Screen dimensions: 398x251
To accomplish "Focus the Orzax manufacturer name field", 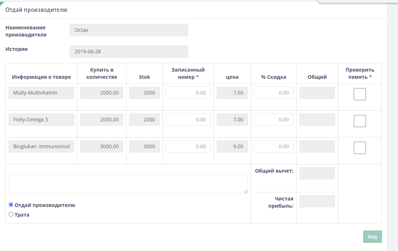I will (x=129, y=30).
